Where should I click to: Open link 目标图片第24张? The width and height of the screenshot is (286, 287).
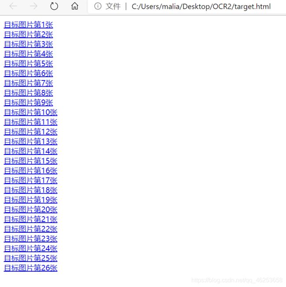[30, 248]
